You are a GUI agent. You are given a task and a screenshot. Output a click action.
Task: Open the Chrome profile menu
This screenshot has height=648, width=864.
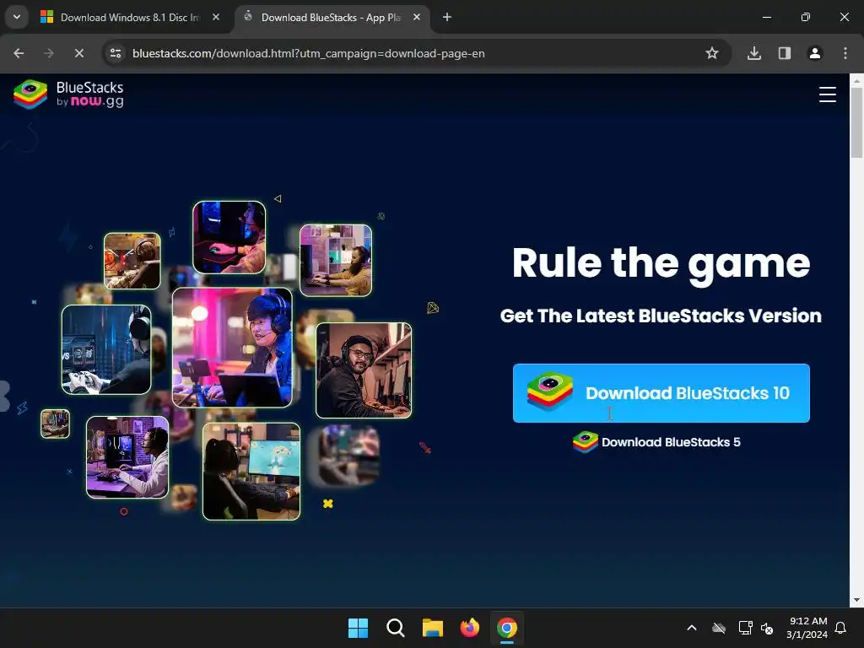pyautogui.click(x=815, y=53)
